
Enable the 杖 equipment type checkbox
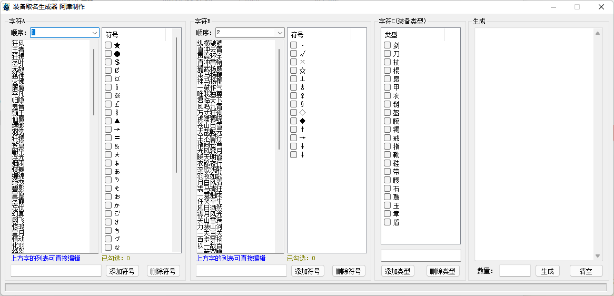pos(387,62)
